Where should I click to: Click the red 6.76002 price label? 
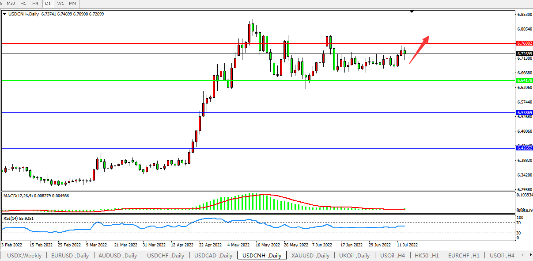pos(524,43)
